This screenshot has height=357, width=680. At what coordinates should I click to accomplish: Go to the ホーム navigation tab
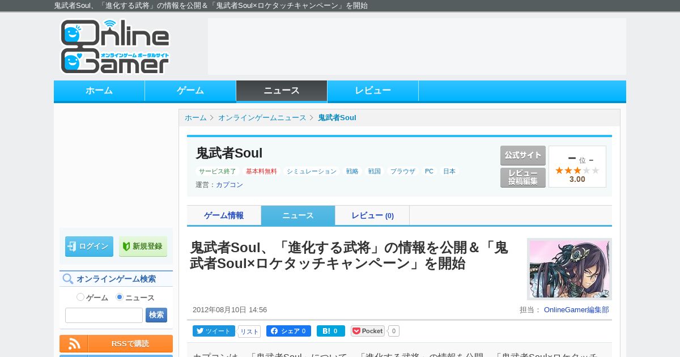tap(99, 91)
